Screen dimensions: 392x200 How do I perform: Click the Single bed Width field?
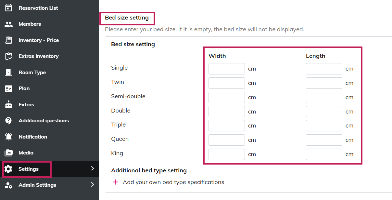pos(226,69)
